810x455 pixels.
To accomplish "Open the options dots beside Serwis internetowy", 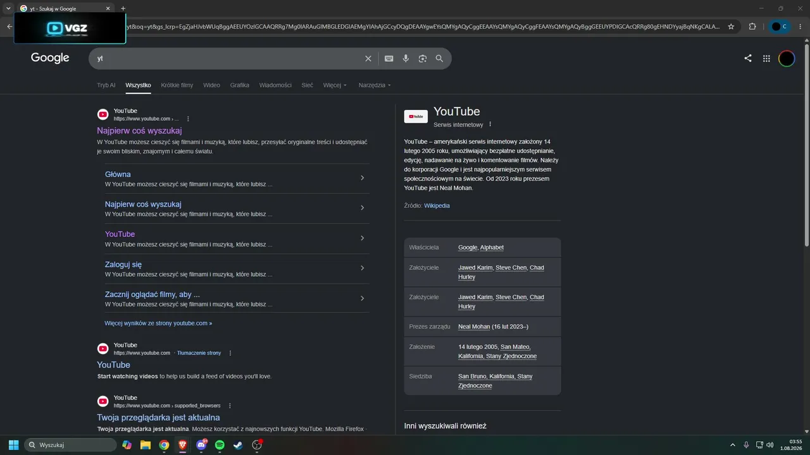I will 490,124.
